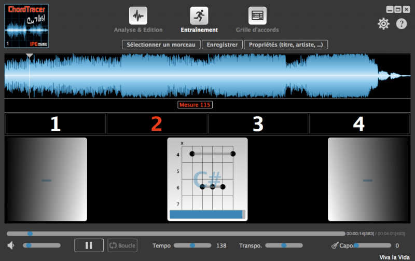Close the ChordTracer window

coord(406,9)
